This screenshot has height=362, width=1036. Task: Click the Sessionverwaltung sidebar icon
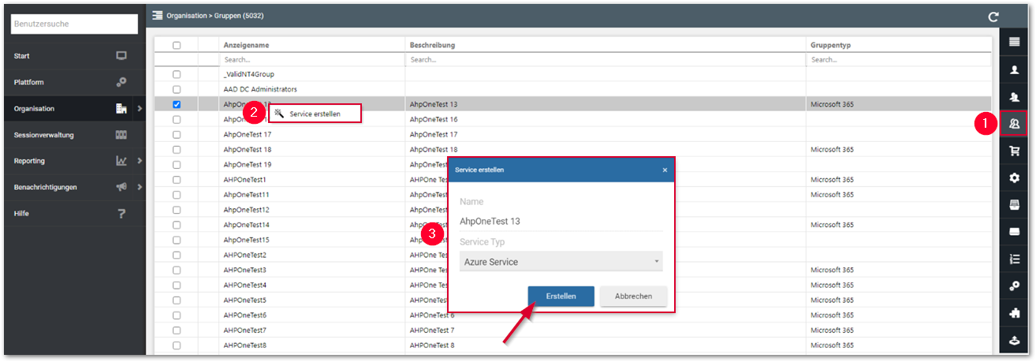tap(121, 135)
